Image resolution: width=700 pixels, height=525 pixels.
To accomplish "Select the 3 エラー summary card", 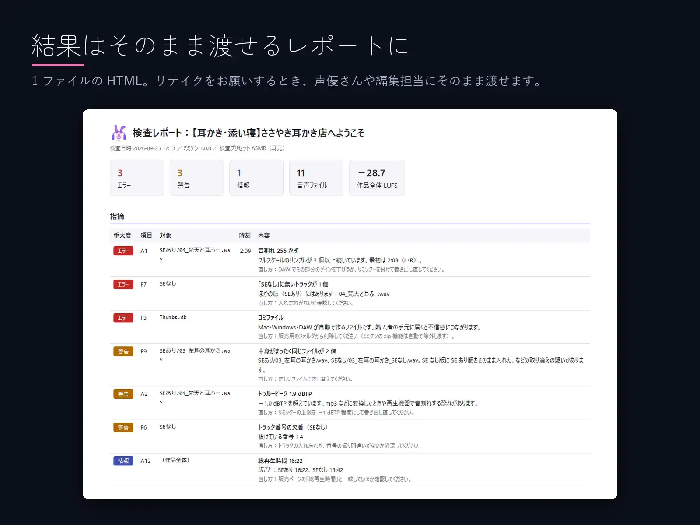I will (137, 178).
